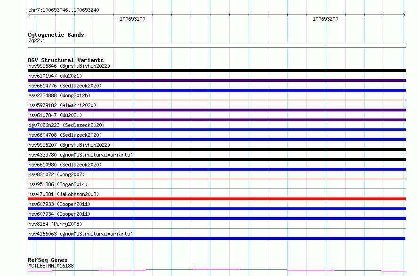Click the 100653200 ruler position label

[325, 19]
